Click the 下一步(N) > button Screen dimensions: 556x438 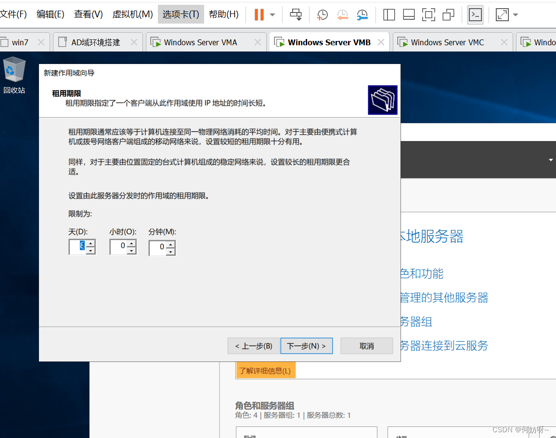(306, 346)
